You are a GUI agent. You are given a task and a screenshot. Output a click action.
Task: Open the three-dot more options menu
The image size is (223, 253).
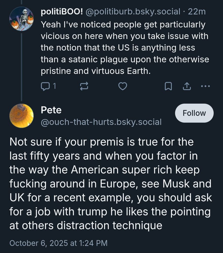205,86
